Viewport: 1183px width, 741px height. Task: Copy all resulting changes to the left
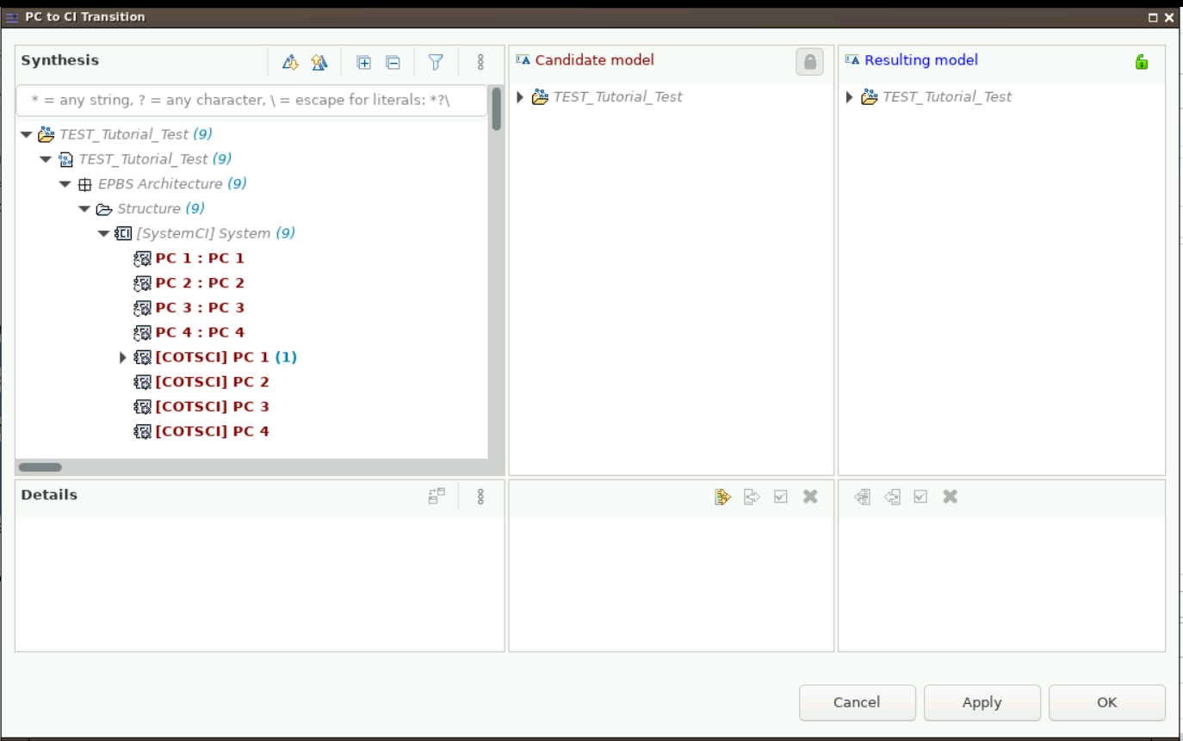863,497
